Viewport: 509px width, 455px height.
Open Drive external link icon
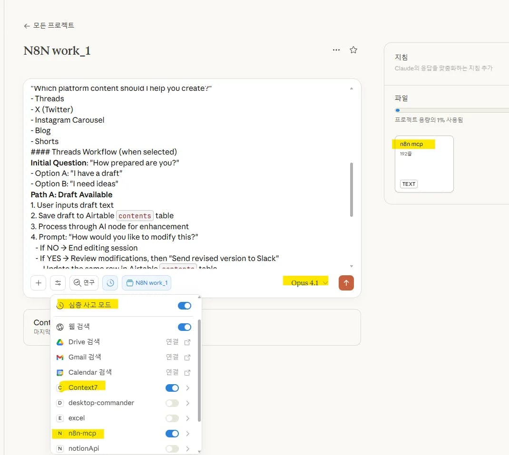(x=187, y=342)
